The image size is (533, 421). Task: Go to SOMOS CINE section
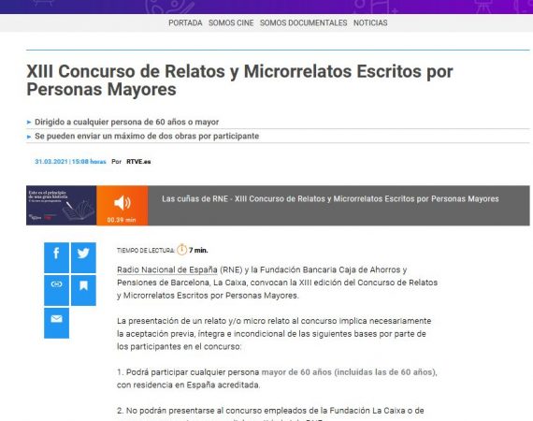(x=231, y=22)
